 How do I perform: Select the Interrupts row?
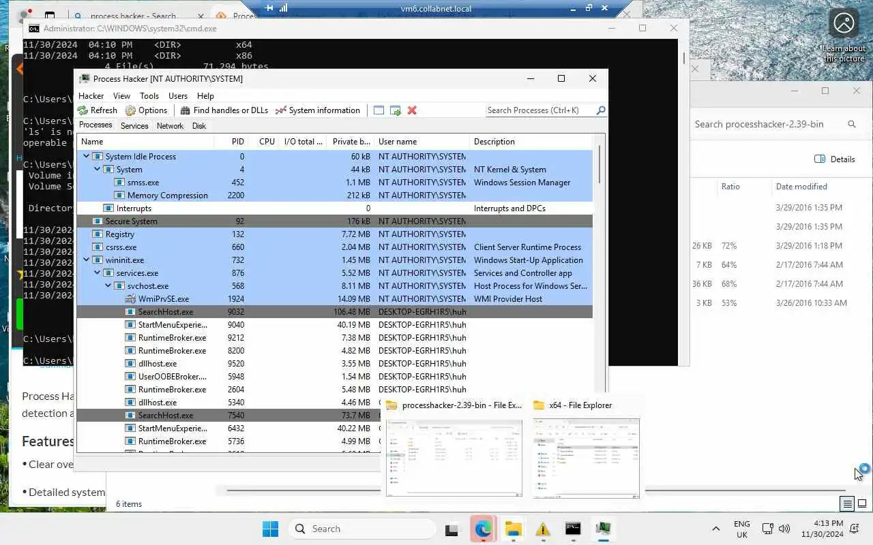point(335,208)
